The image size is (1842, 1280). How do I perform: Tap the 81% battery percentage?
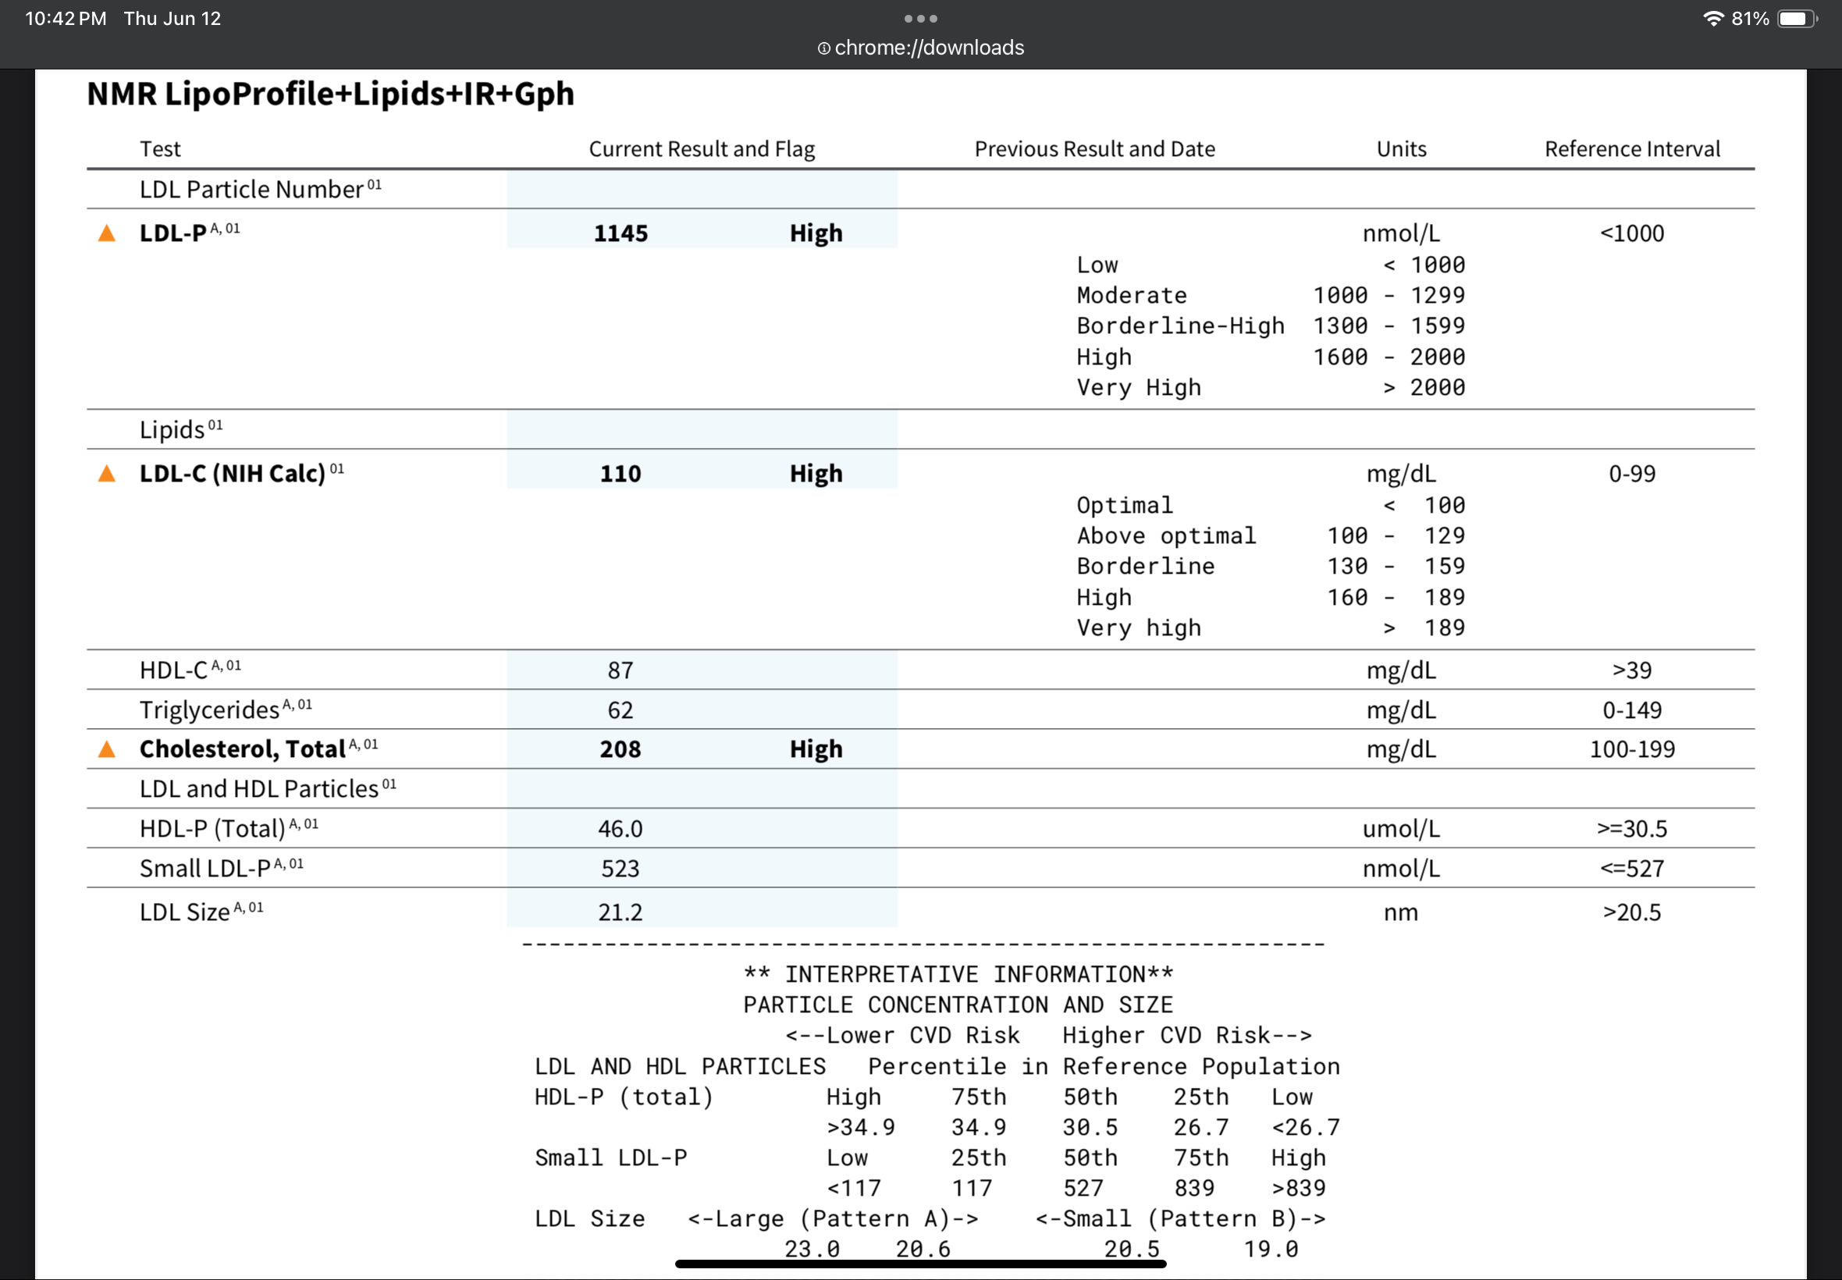[x=1750, y=19]
